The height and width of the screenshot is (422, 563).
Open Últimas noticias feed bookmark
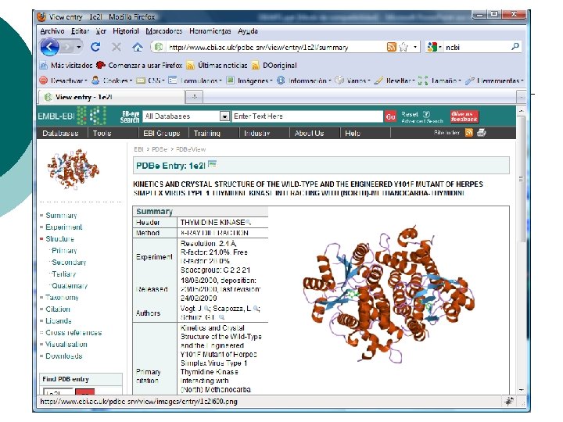(217, 66)
